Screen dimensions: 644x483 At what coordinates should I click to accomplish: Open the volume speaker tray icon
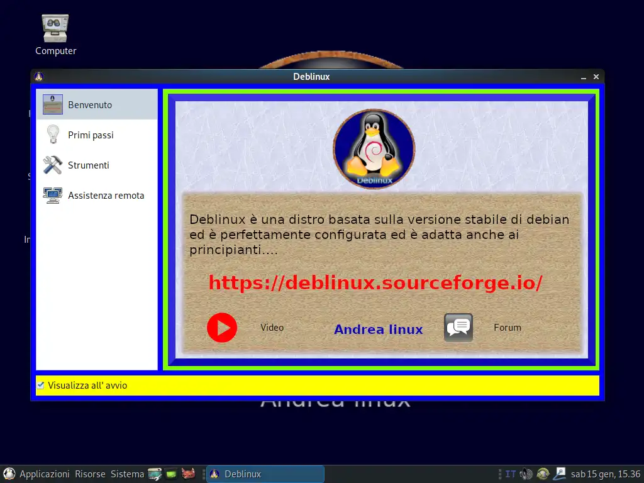click(x=526, y=474)
